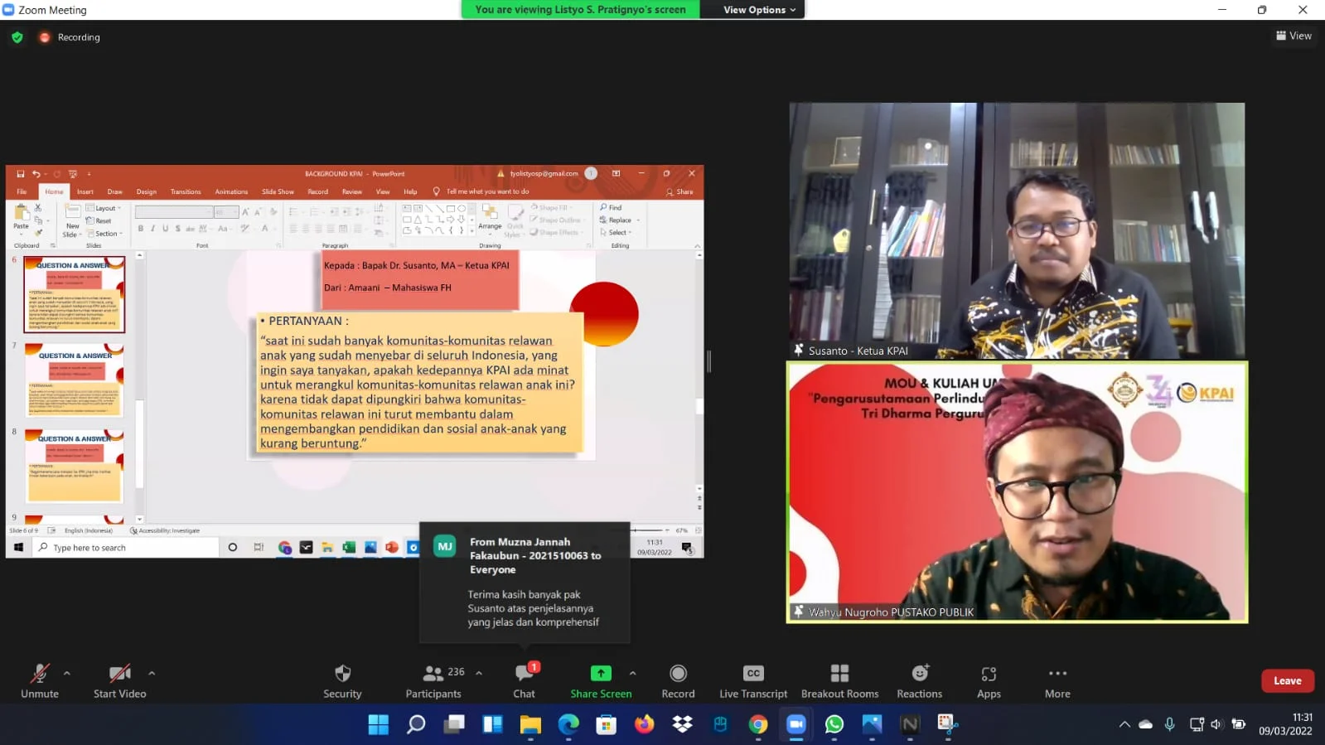Open the Security shield options
1325x745 pixels.
[342, 681]
